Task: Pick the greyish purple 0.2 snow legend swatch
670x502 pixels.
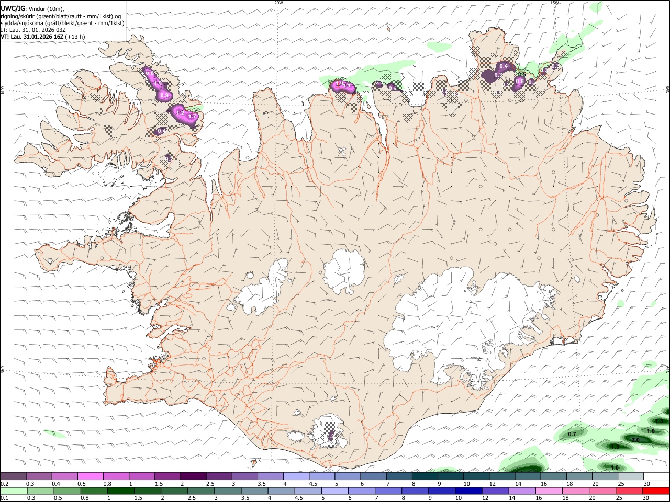Action: click(13, 476)
